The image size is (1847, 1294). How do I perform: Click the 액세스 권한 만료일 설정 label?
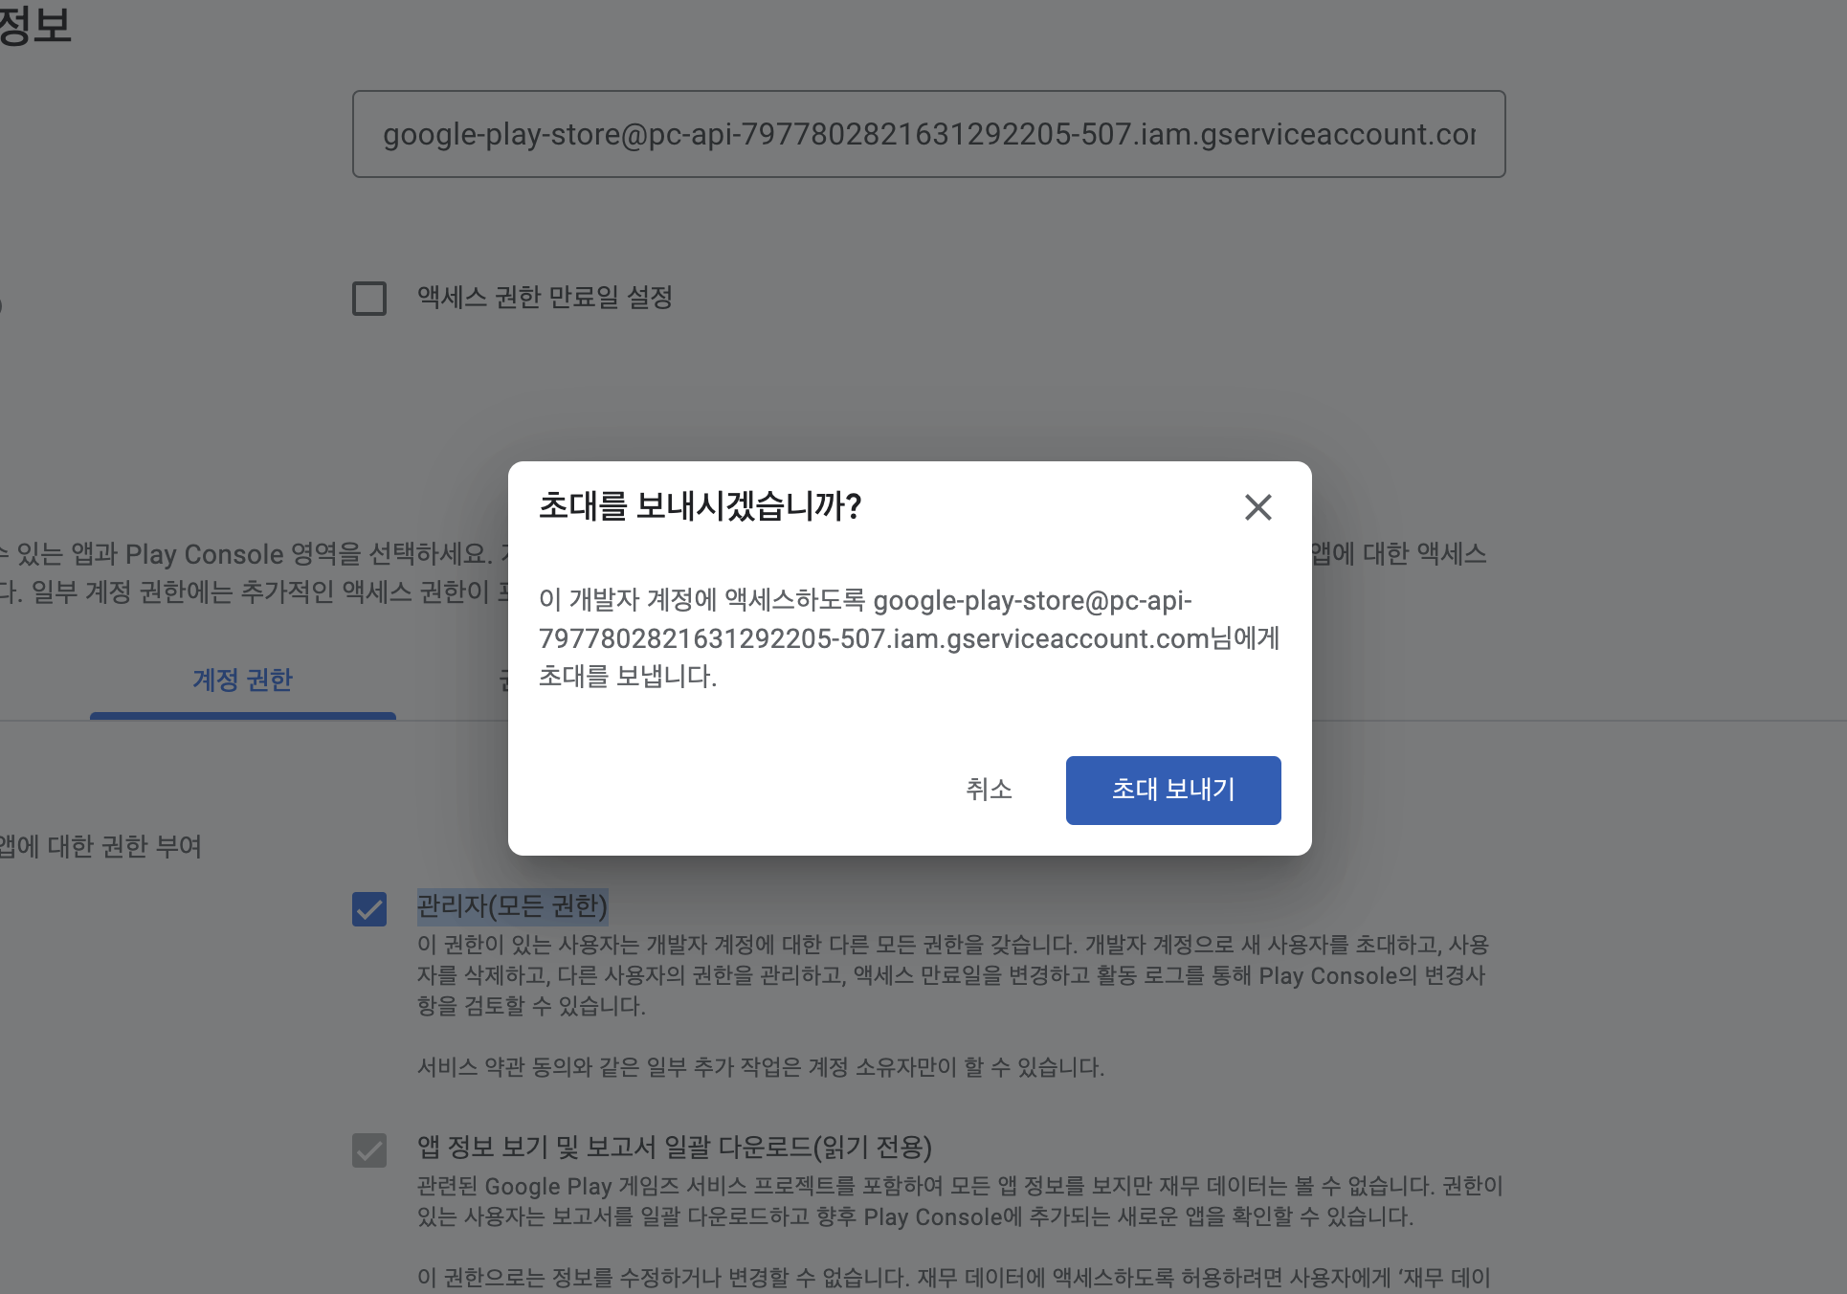coord(545,298)
